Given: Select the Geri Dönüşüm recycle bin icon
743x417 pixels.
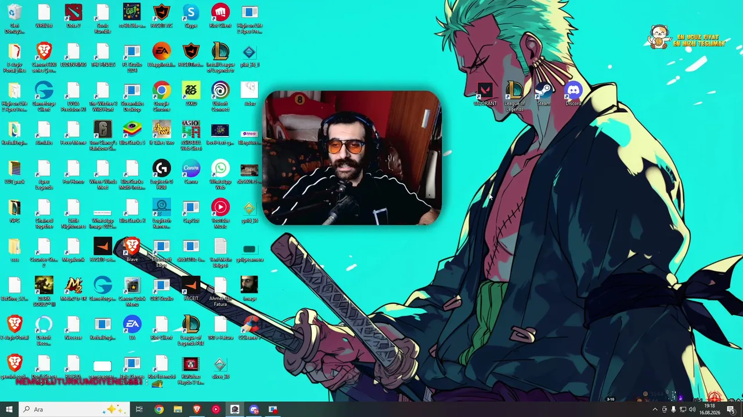Looking at the screenshot, I should [15, 19].
